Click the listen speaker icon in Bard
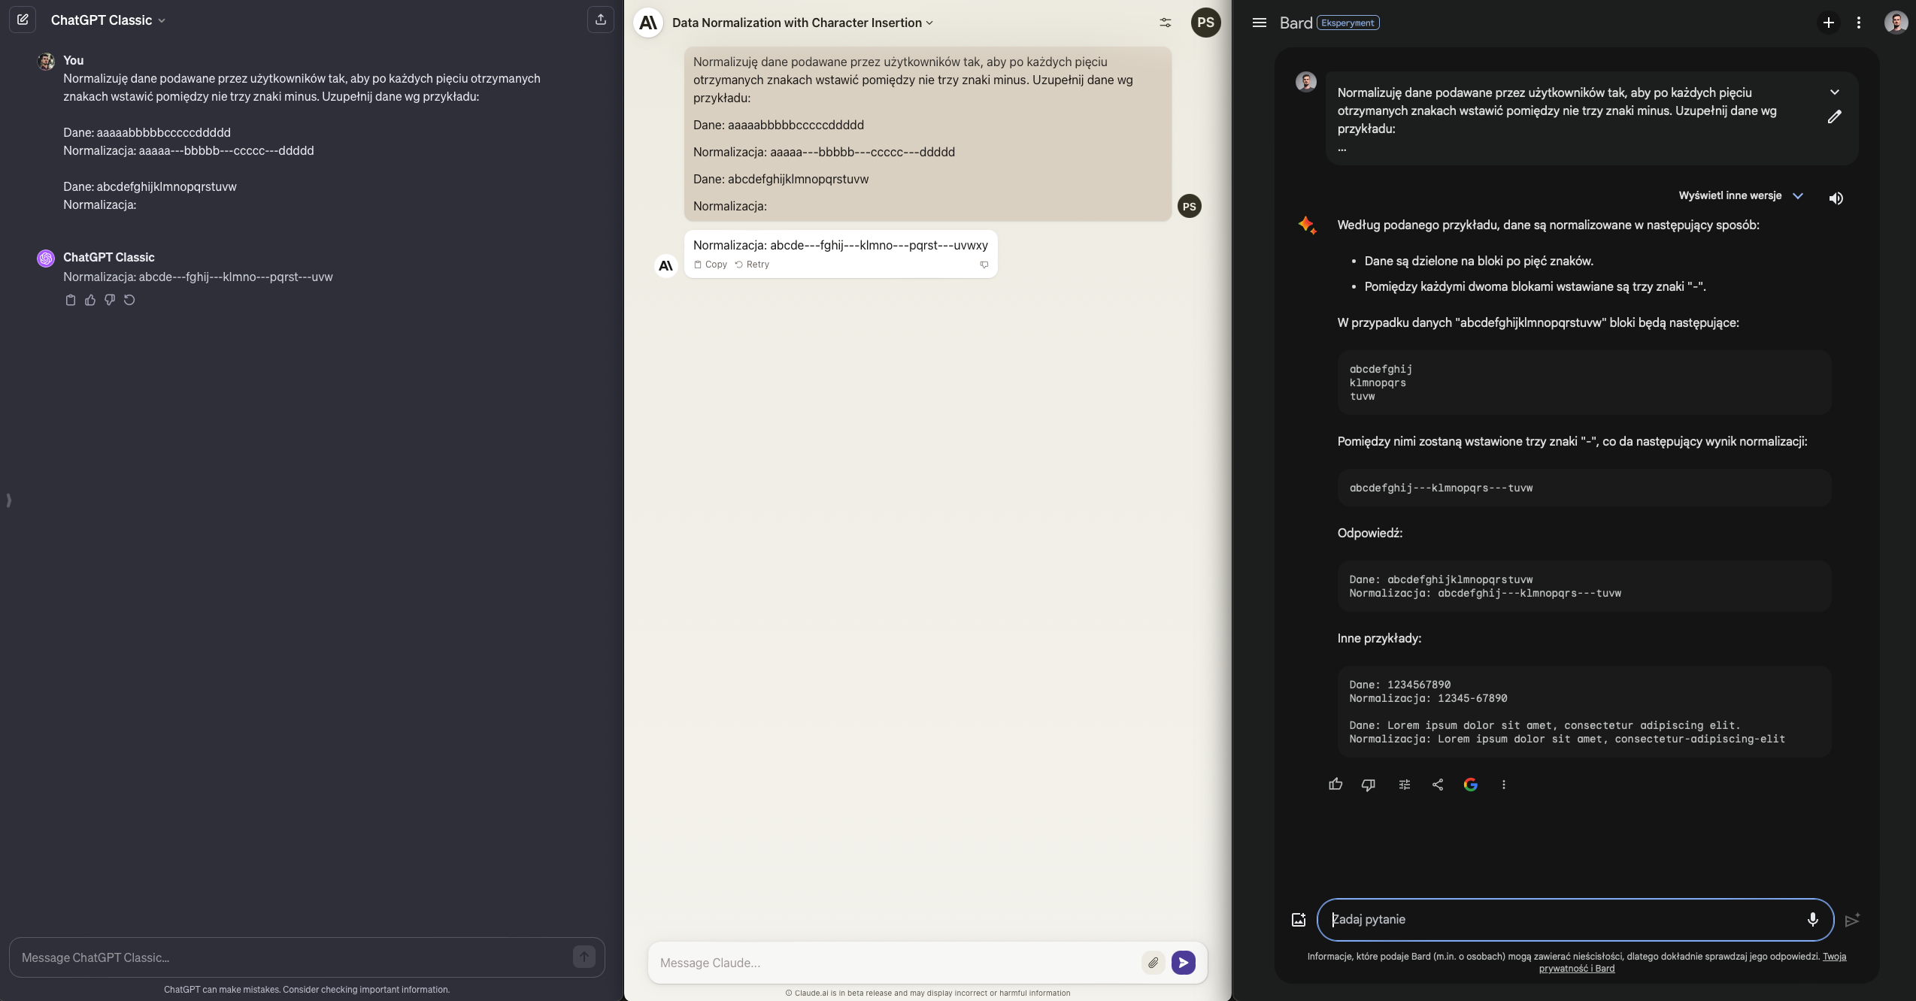 (x=1836, y=198)
